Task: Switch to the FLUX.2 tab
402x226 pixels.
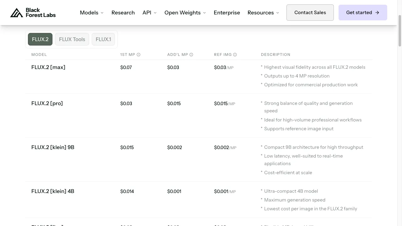Action: pyautogui.click(x=40, y=39)
